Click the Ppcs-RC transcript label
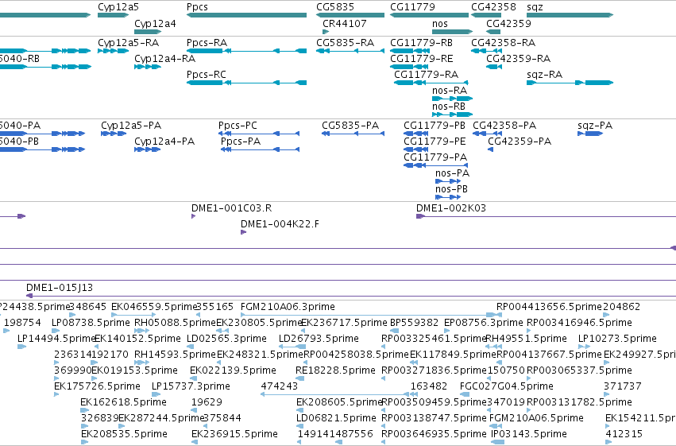Image resolution: width=676 pixels, height=446 pixels. [206, 75]
